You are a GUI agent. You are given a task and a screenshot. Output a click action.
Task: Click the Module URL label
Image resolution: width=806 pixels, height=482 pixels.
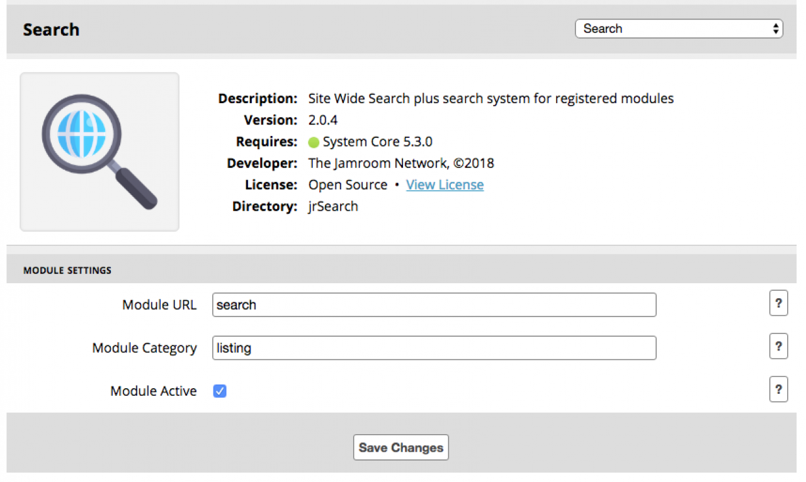click(x=159, y=305)
